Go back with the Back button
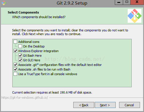 [84, 105]
